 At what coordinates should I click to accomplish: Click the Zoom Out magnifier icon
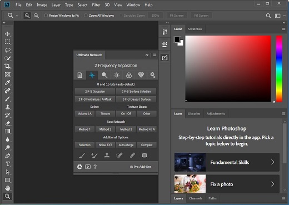point(36,16)
